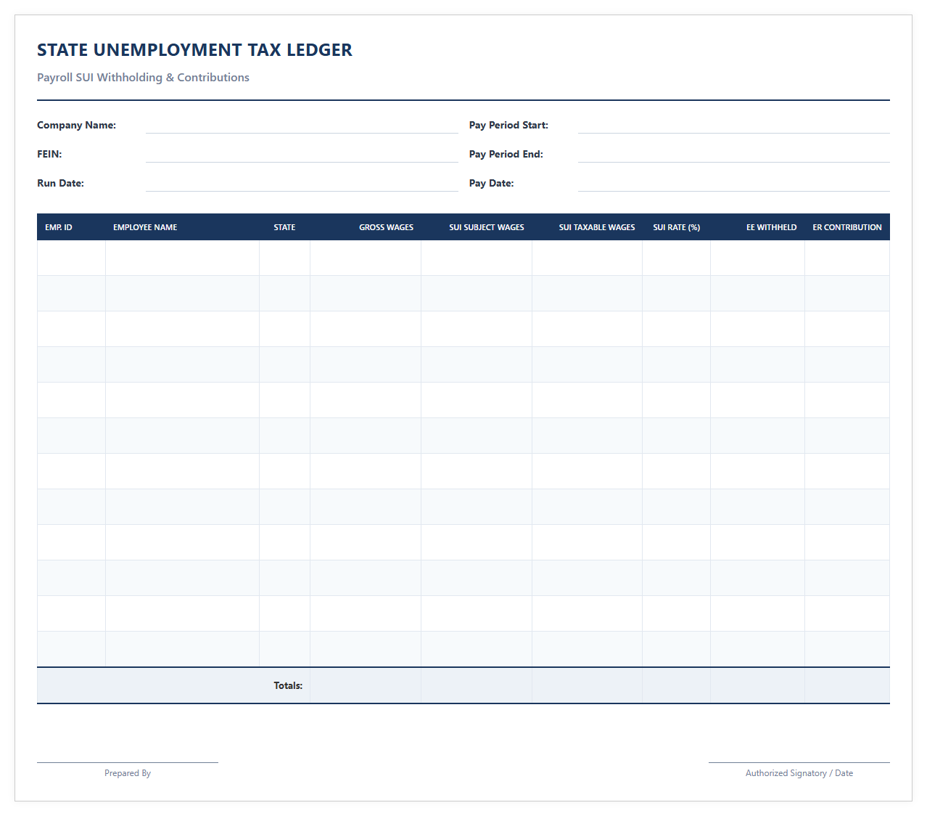Click the Authorized Signatory / Date line
Viewport: 927px width, 816px height.
799,762
